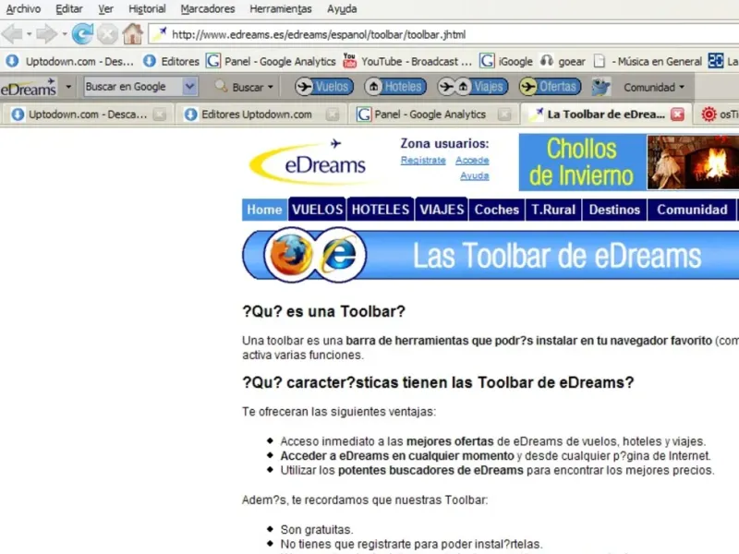Screen dimensions: 739x554
Task: Open the Buscar en Google combo box arrow
Action: (189, 87)
